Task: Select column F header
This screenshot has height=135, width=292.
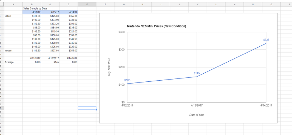Action: pyautogui.click(x=105, y=4)
